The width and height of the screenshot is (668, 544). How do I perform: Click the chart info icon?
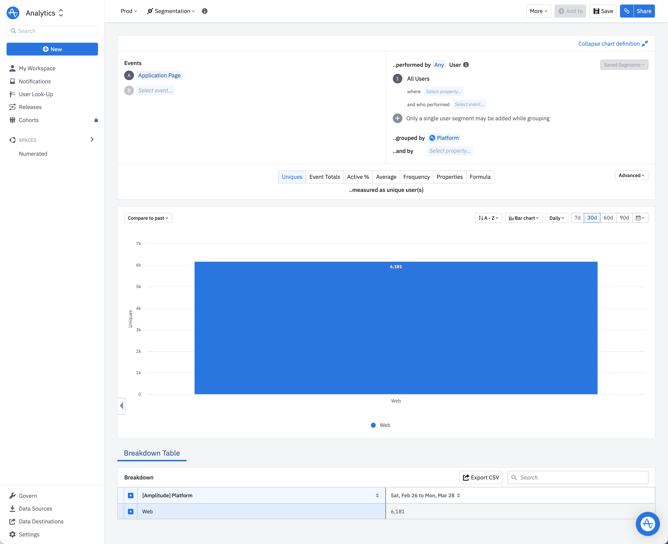[x=205, y=11]
